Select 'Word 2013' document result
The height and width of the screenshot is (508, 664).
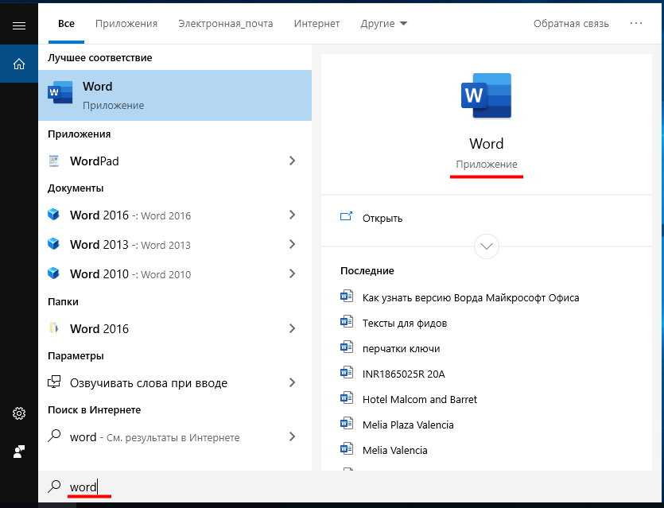tap(175, 244)
